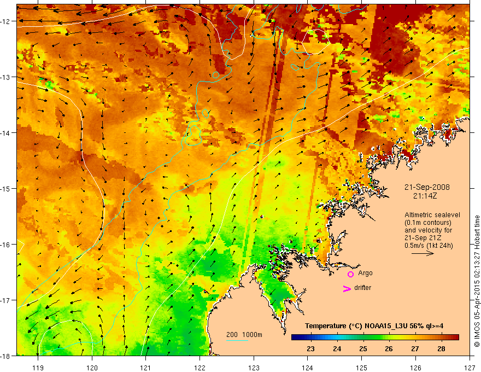
Task: Click the 21:14Z time label
Action: pyautogui.click(x=425, y=196)
